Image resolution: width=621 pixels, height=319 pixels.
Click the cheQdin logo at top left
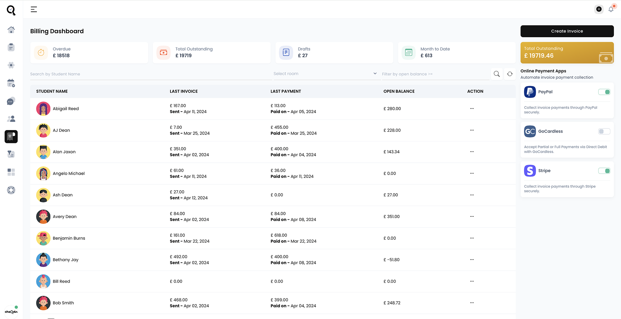click(11, 10)
